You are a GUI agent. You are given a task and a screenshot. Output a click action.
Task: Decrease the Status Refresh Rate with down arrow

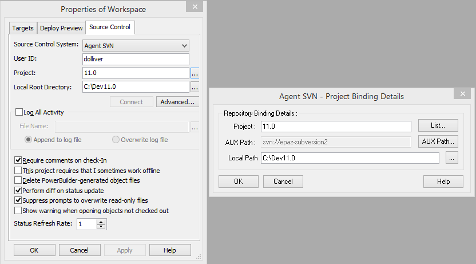click(x=101, y=227)
